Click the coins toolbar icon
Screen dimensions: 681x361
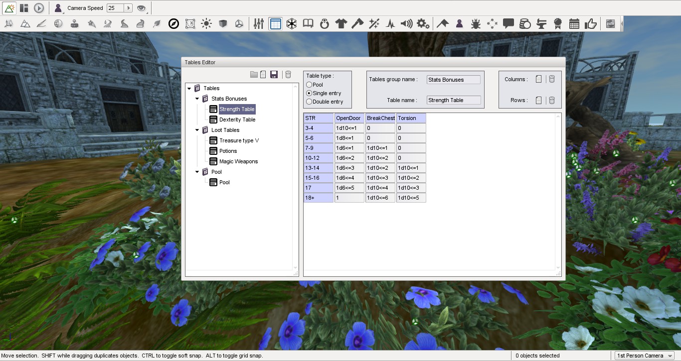(x=524, y=23)
